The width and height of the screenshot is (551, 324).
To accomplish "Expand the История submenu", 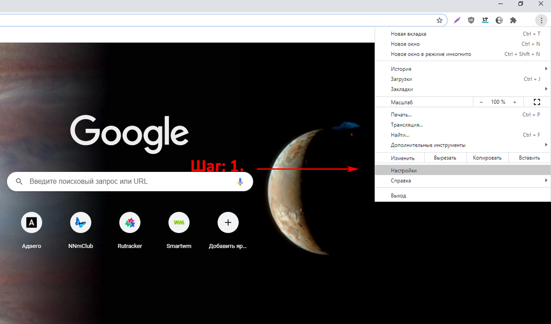I will tap(463, 69).
